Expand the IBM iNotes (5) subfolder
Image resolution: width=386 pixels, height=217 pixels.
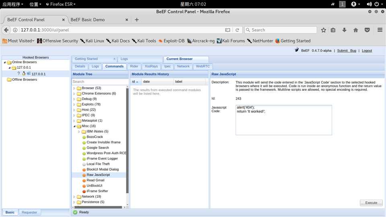pos(79,132)
